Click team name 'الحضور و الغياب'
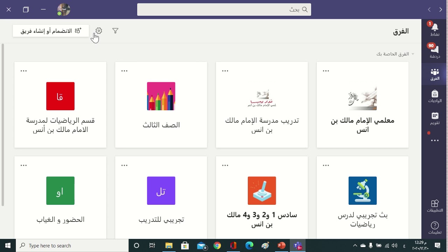Image resolution: width=448 pixels, height=252 pixels. [60, 219]
